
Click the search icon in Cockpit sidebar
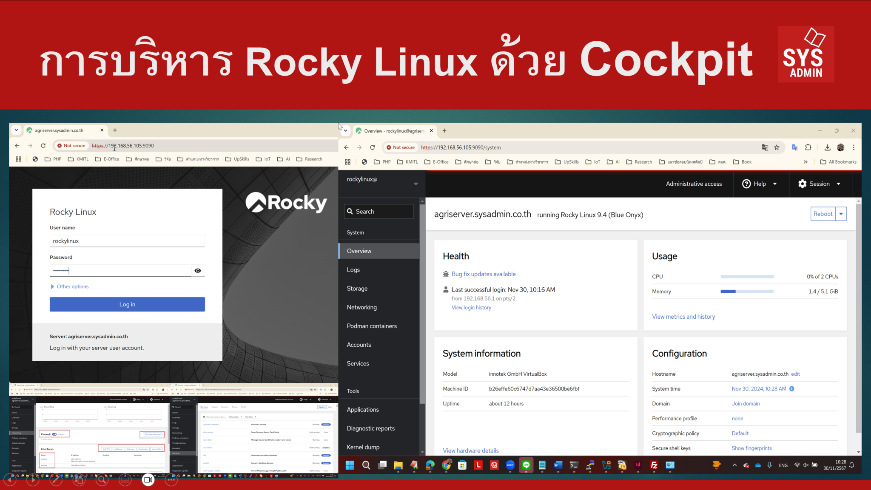350,211
